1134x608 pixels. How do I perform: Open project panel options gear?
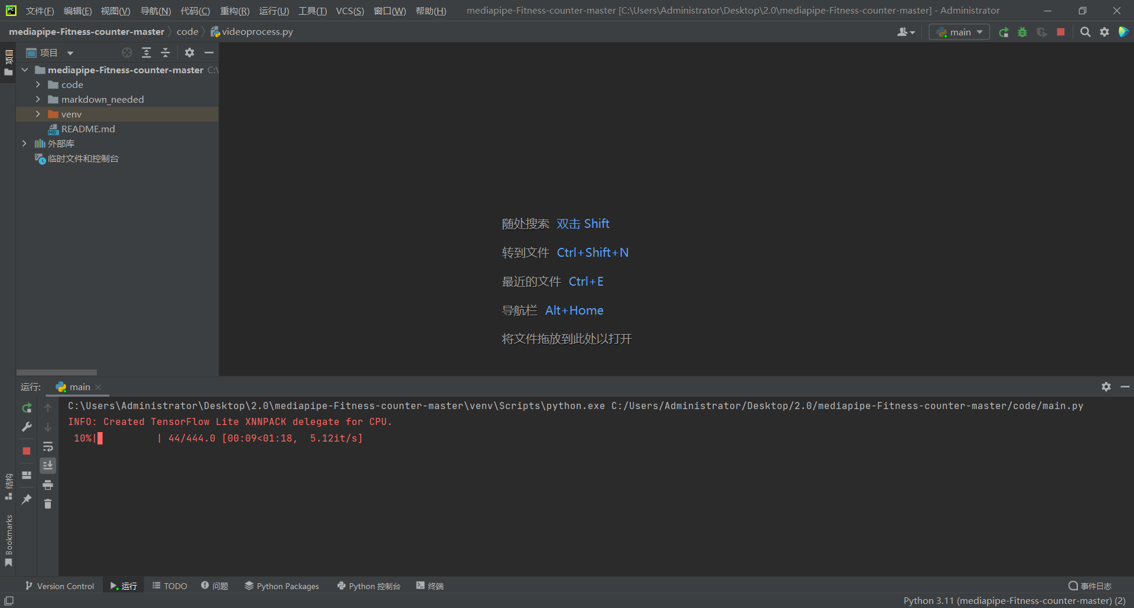click(190, 53)
